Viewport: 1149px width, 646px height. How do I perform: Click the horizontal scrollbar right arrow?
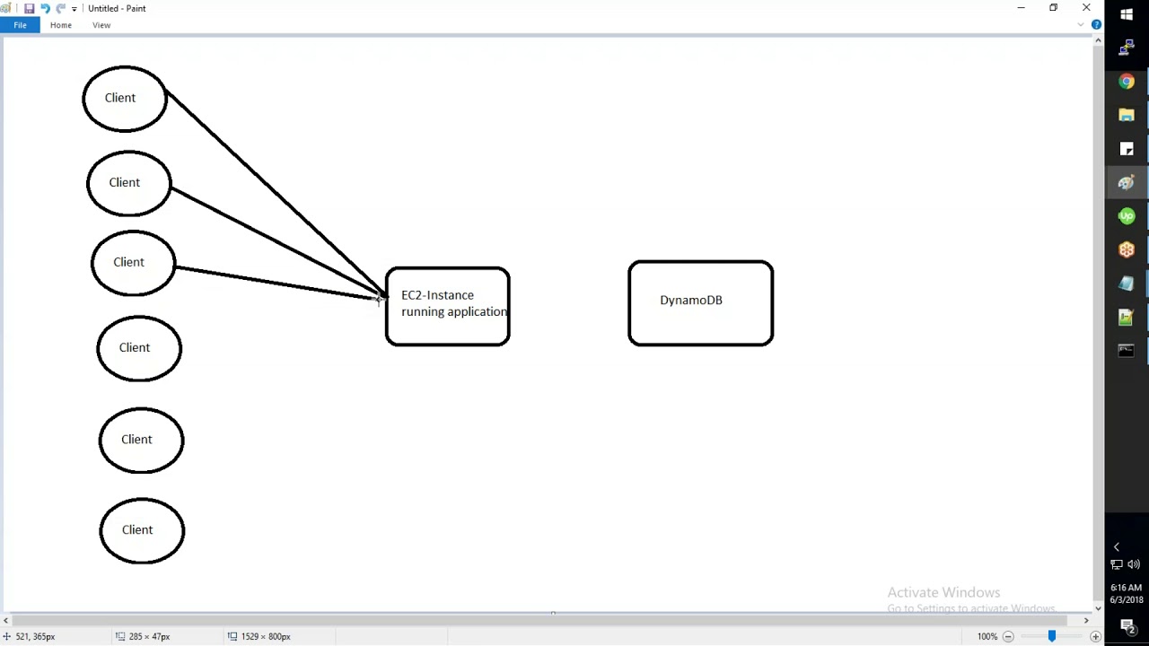1086,620
